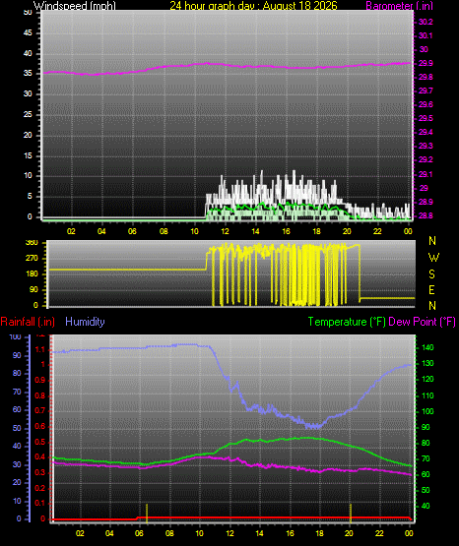This screenshot has width=459, height=546.
Task: Click the yellow sunset marker at 20 on rainfall graph
Action: click(x=351, y=514)
